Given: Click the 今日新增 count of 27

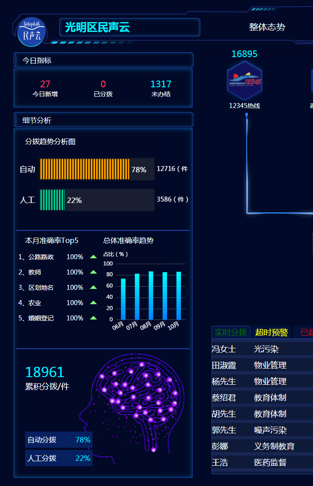Looking at the screenshot, I should coord(45,84).
